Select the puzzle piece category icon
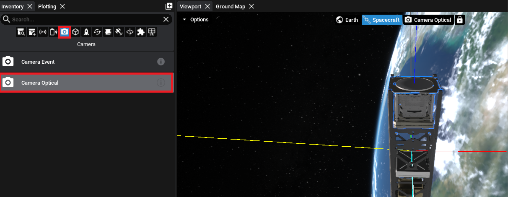This screenshot has height=197, width=508. (x=141, y=32)
